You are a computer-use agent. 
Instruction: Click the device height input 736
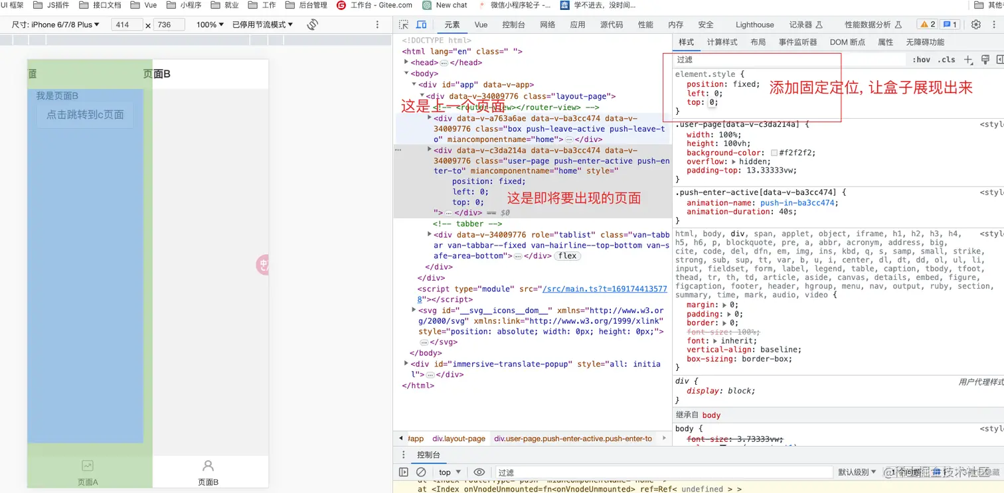pos(169,25)
